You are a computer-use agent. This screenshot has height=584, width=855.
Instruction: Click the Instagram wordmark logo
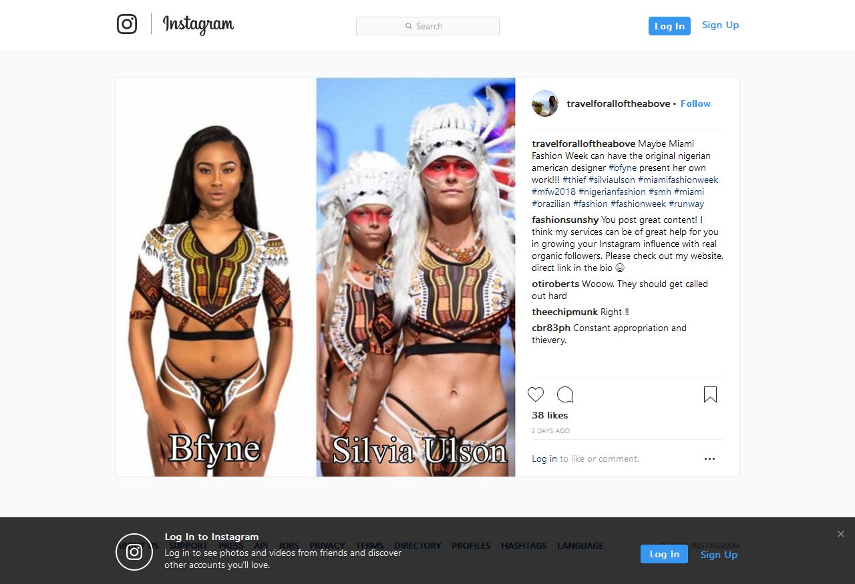point(198,25)
